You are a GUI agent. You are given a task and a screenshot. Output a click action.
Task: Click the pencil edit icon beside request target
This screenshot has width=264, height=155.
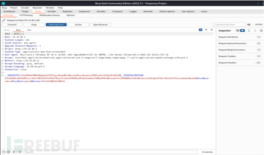tap(4, 20)
